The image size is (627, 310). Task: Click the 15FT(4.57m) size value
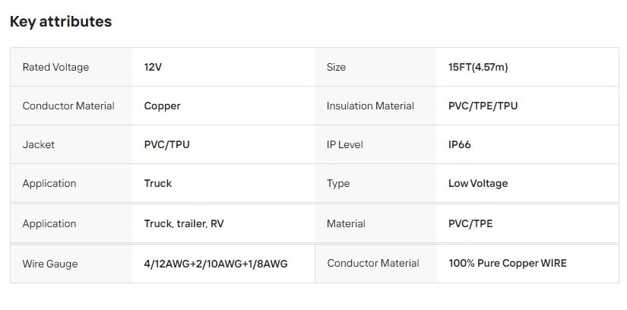[478, 67]
